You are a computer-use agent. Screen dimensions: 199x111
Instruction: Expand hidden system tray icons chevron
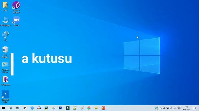[x=160, y=108]
